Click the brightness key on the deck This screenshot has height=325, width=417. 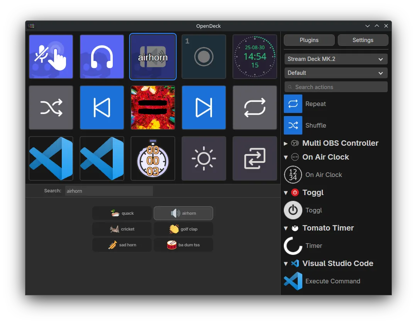point(204,158)
